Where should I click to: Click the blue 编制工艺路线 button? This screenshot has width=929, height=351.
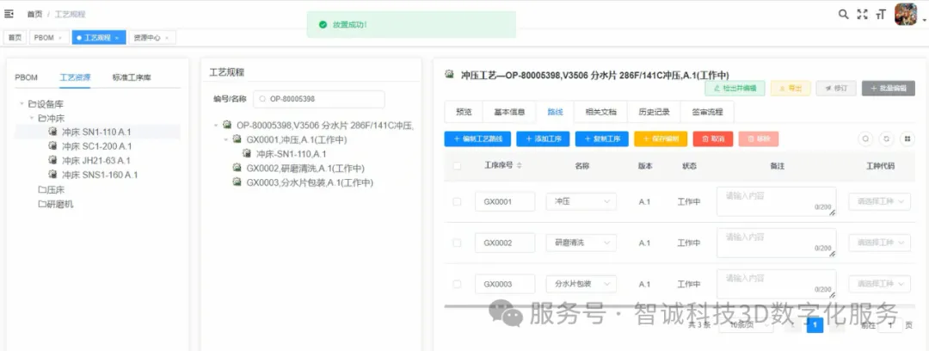point(477,139)
